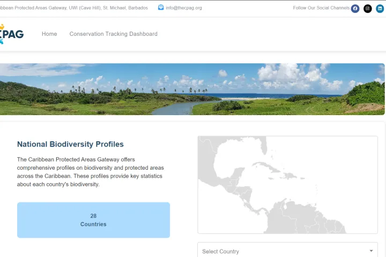Go to the Home menu item
Viewport: 386px width, 257px height.
[49, 34]
